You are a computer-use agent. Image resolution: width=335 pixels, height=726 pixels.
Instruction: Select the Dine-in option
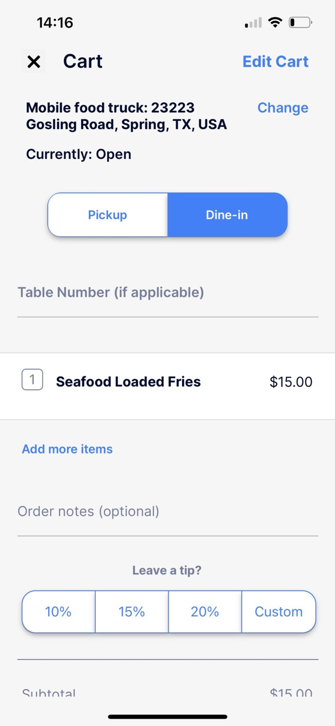tap(227, 214)
